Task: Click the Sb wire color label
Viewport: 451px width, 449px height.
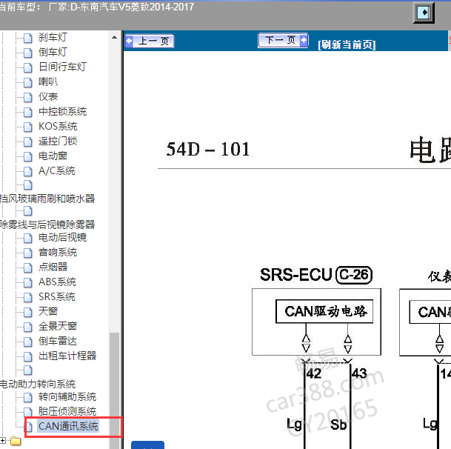Action: coord(338,425)
